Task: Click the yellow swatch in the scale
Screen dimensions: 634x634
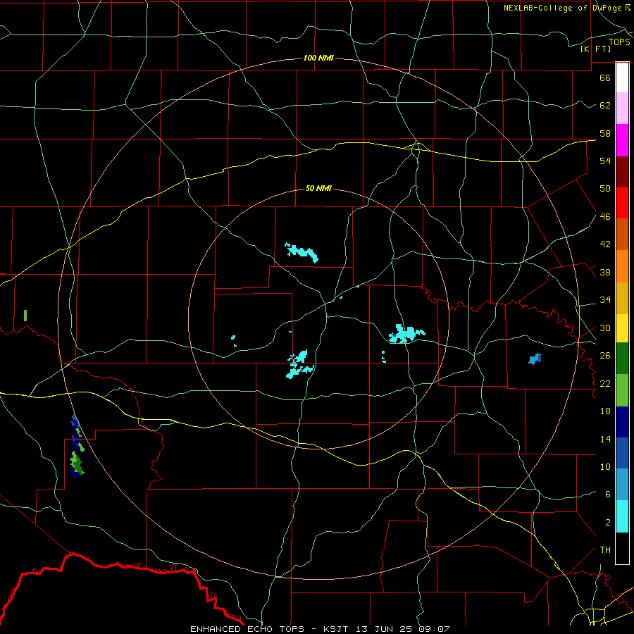Action: tap(622, 328)
